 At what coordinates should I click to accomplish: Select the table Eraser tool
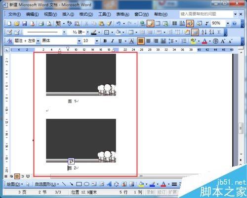click(17, 32)
